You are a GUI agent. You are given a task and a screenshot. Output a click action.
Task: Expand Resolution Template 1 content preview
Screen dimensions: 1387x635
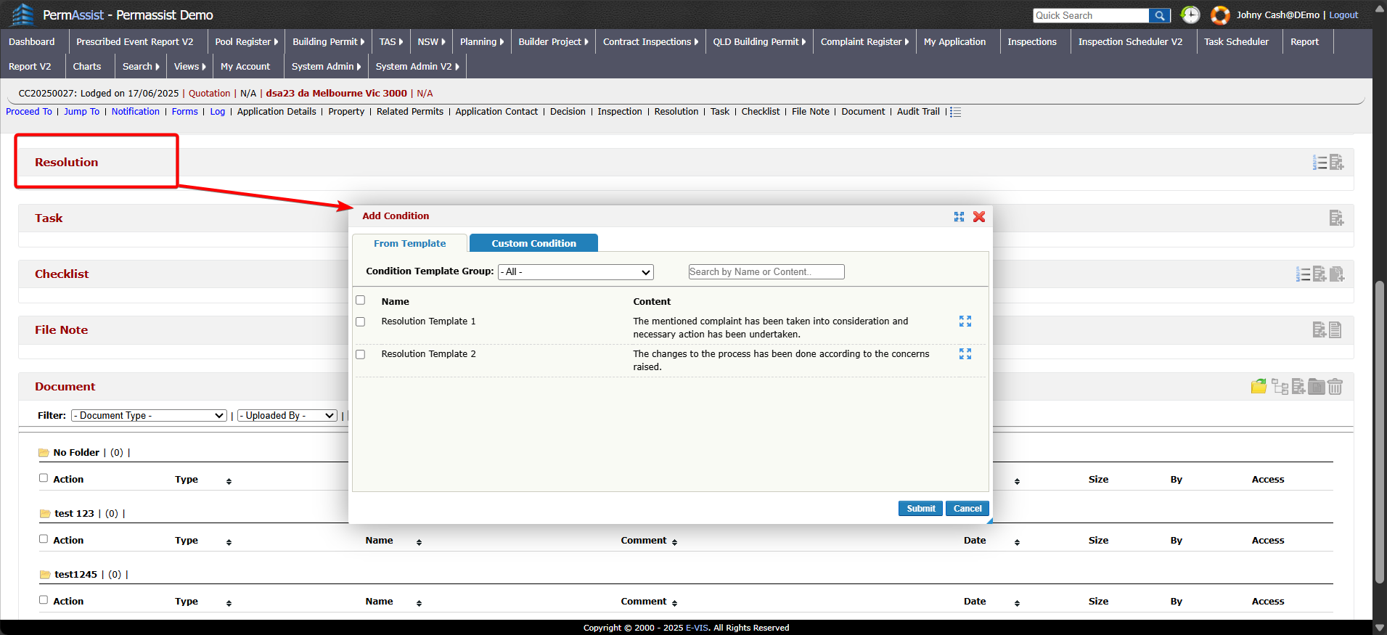pos(965,321)
